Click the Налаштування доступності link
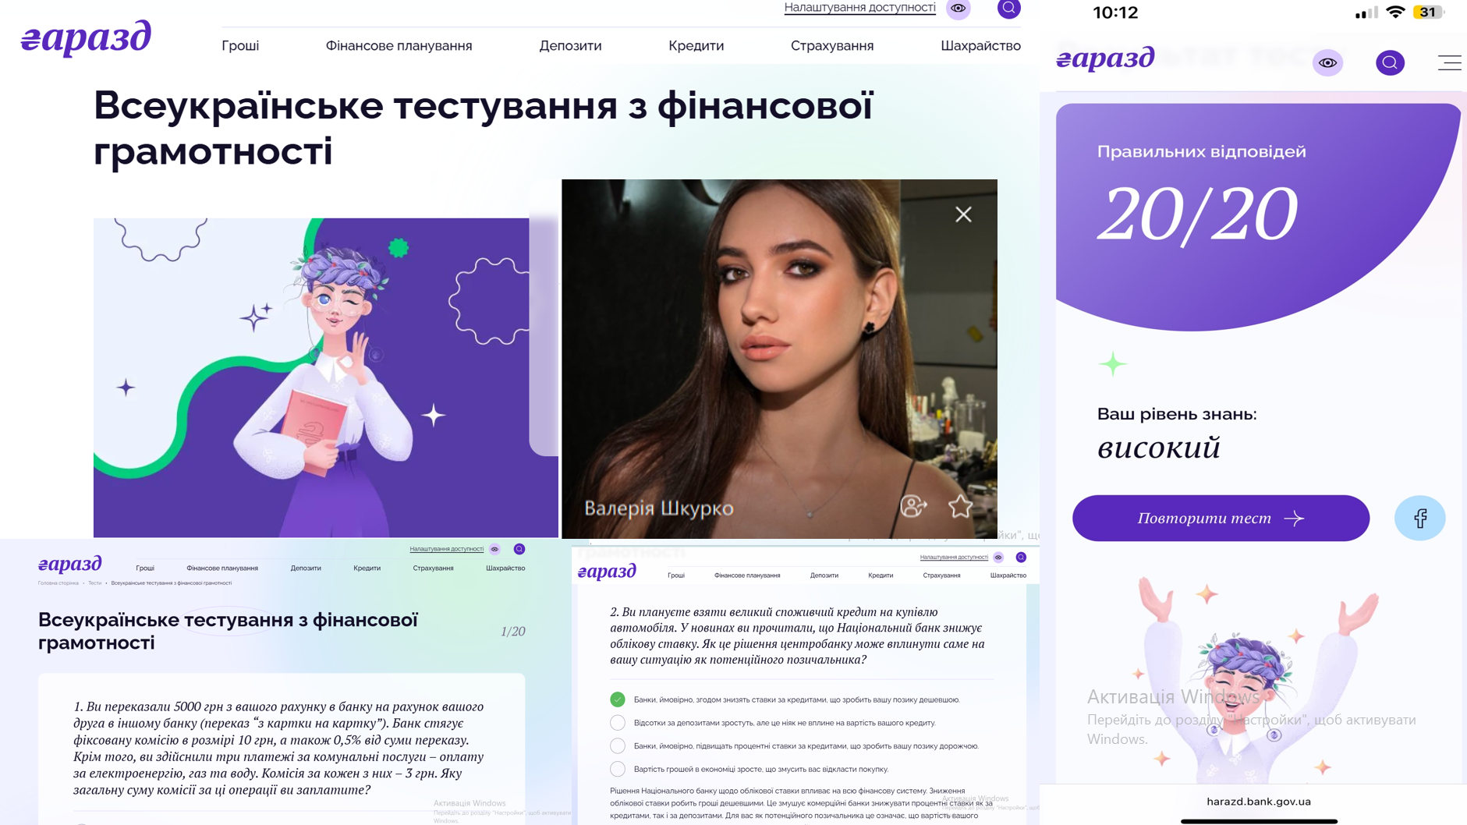Viewport: 1467px width, 825px height. click(859, 8)
